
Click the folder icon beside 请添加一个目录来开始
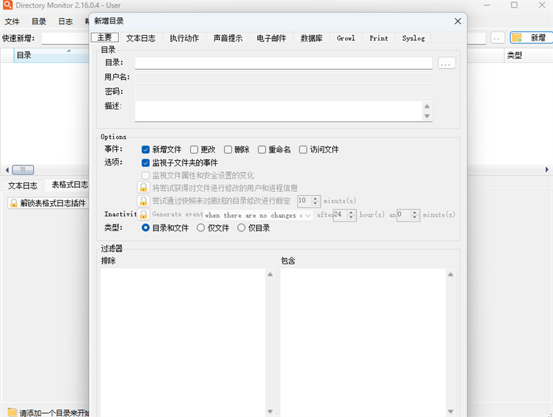[x=12, y=409]
